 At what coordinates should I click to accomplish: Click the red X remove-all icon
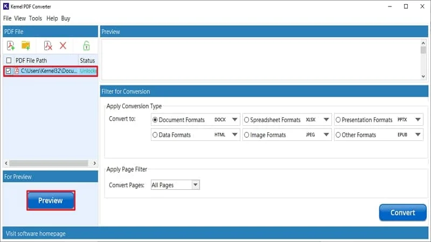(63, 46)
